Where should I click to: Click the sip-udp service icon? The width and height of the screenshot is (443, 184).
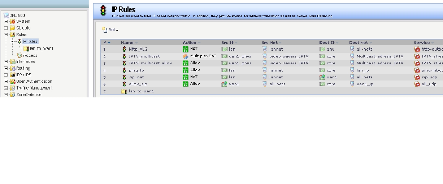click(417, 77)
